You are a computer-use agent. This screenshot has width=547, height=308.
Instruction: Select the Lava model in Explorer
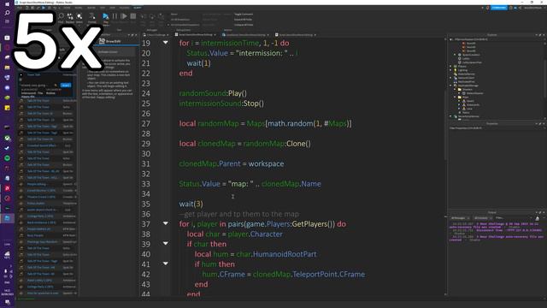pyautogui.click(x=469, y=109)
